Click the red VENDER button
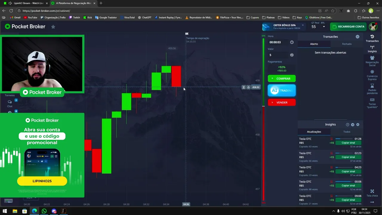 tap(282, 102)
